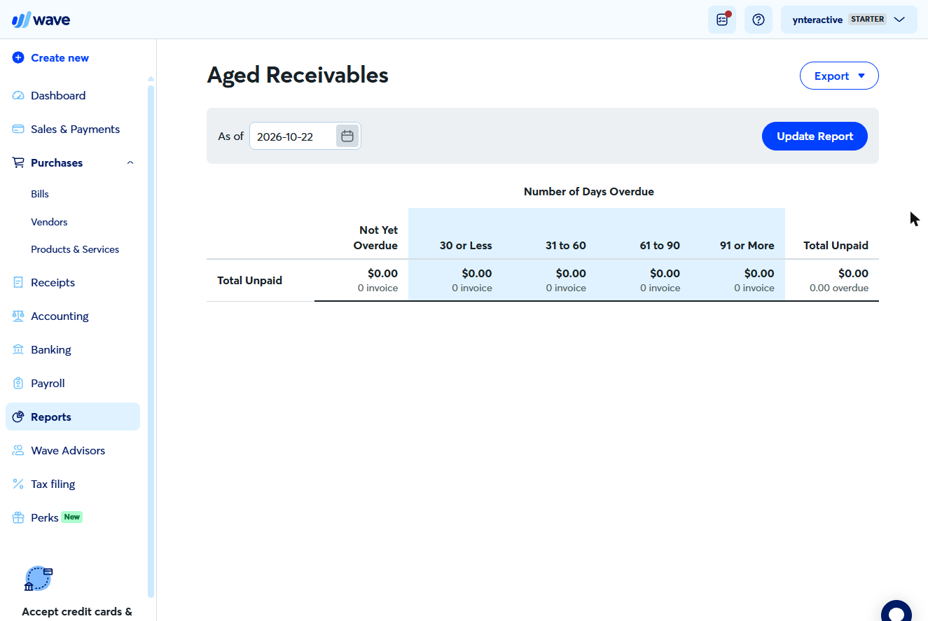Click the 'Total Unpaid' row label
The width and height of the screenshot is (928, 621).
coord(250,281)
